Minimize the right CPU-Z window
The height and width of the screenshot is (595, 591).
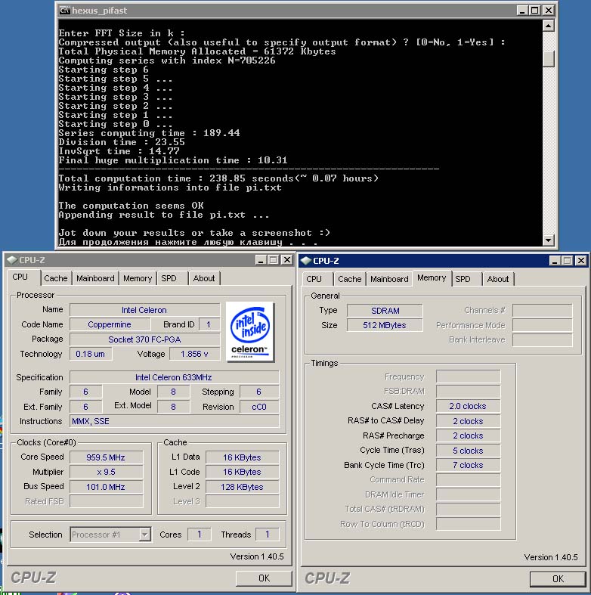555,261
